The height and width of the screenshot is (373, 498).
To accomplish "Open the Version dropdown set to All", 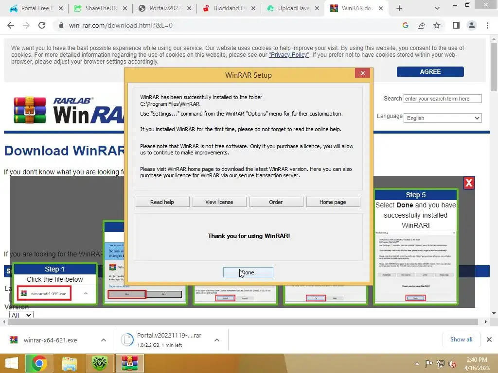I will click(21, 315).
